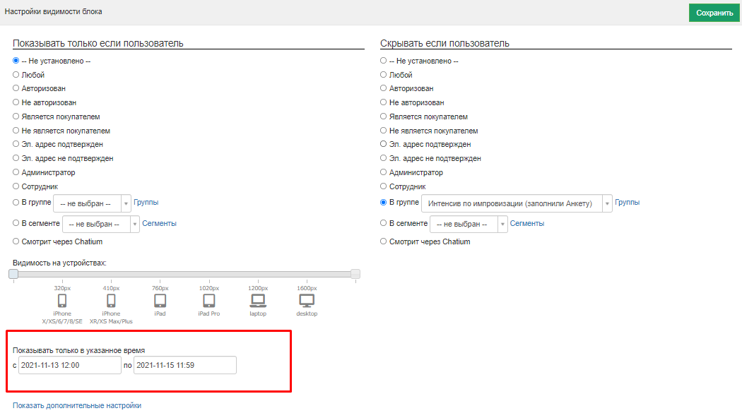Viewport: 742px width, 418px height.
Task: Click 'Показать дополнительные настройки' link
Action: [x=77, y=405]
